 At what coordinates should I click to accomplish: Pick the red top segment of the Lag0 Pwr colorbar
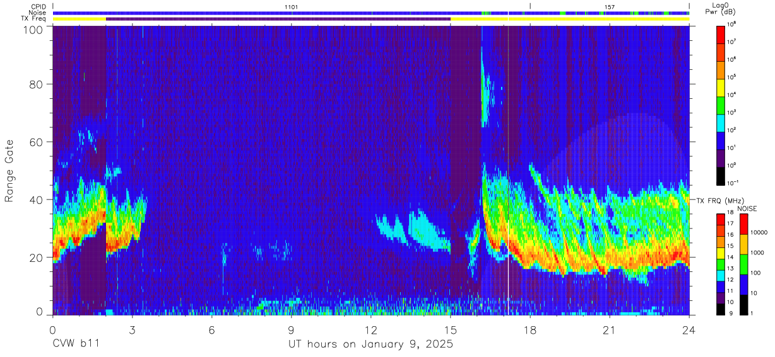[x=722, y=33]
